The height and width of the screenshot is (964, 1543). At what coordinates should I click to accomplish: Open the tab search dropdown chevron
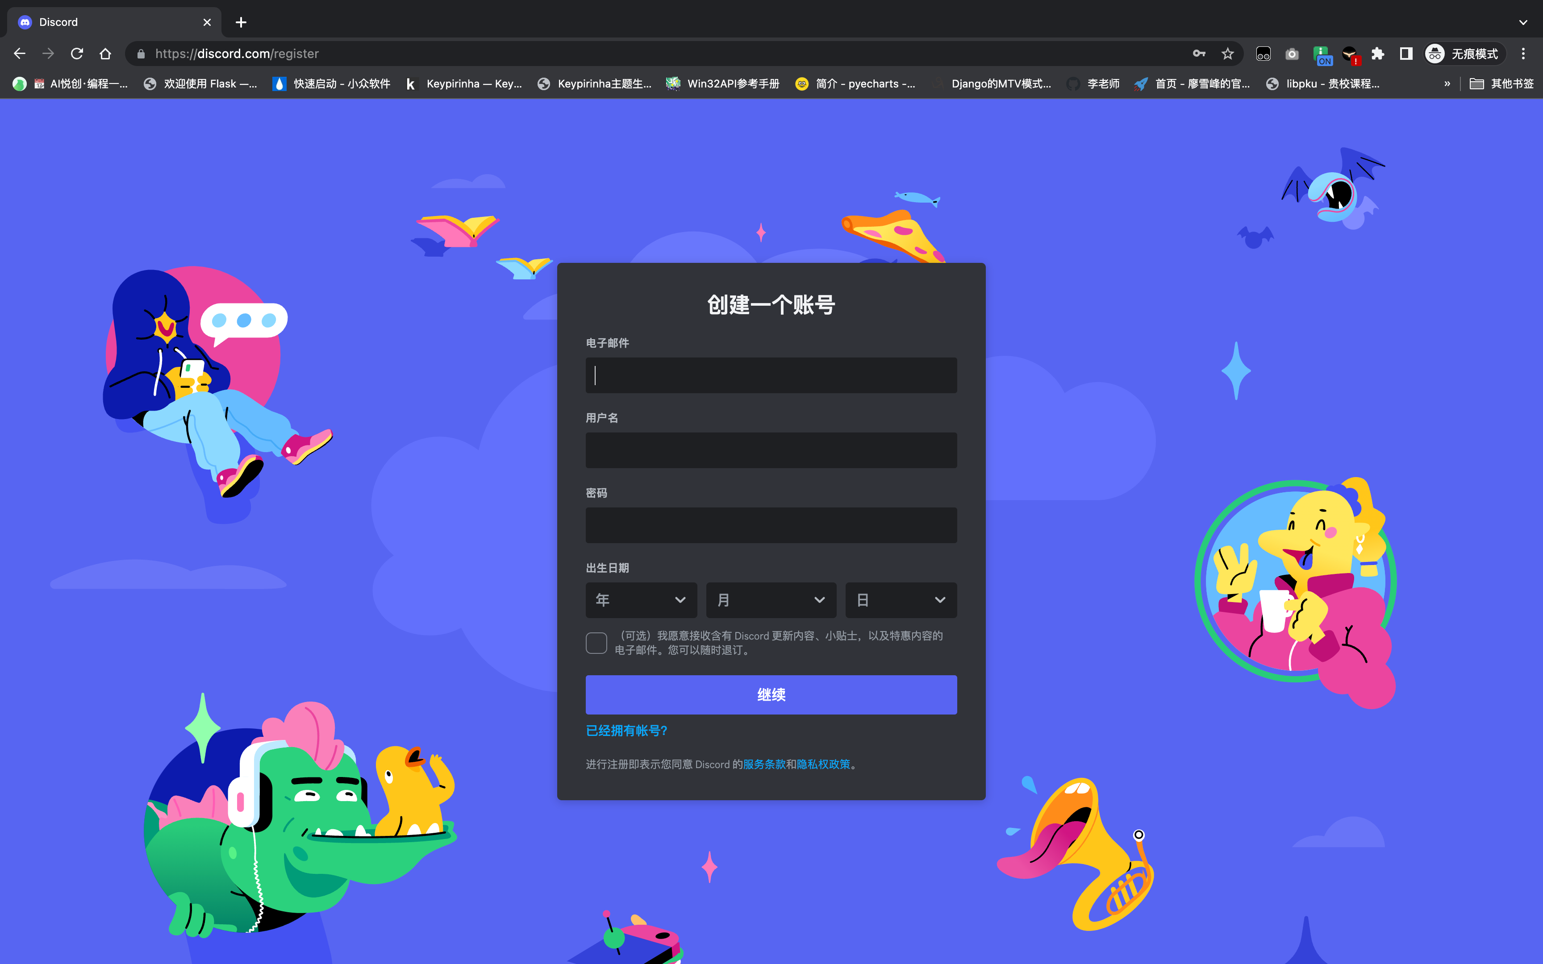pos(1523,22)
